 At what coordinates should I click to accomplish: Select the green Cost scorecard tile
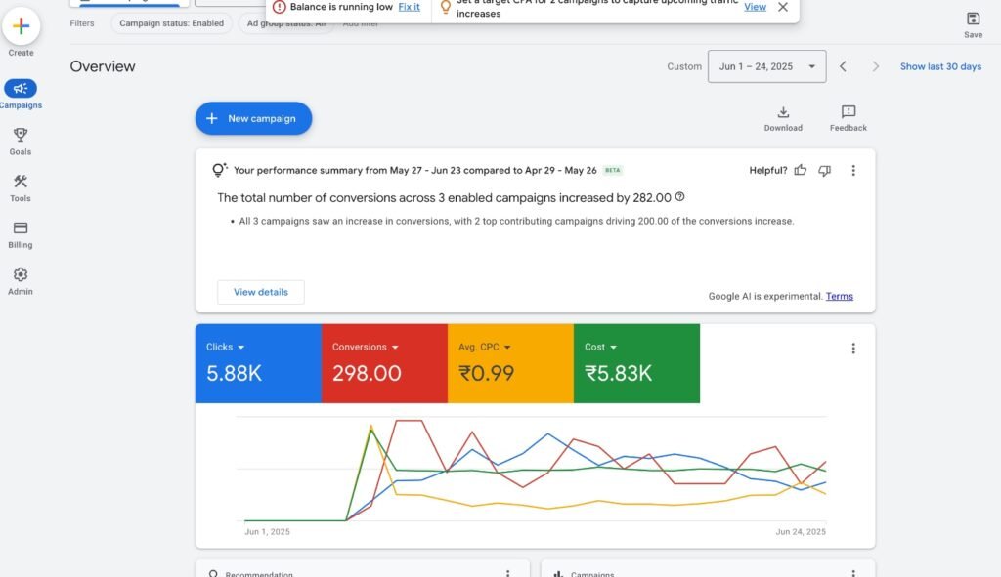[x=636, y=363]
